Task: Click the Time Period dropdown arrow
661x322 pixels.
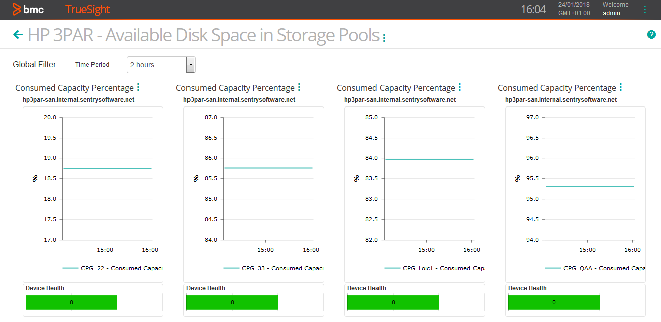Action: (191, 64)
